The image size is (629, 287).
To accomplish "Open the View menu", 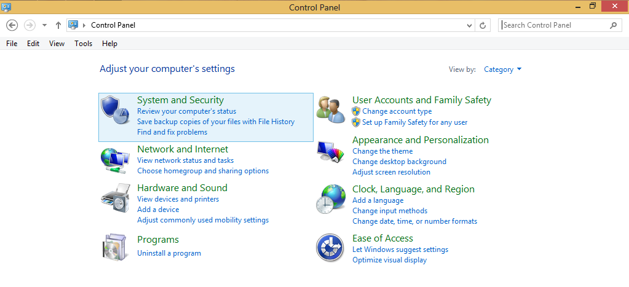I will [x=57, y=43].
